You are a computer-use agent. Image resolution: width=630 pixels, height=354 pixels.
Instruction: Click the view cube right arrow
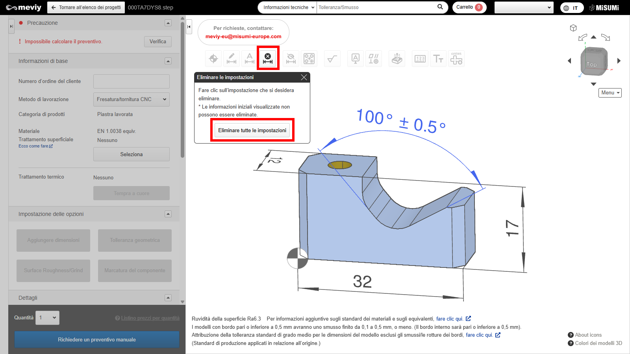coord(619,61)
